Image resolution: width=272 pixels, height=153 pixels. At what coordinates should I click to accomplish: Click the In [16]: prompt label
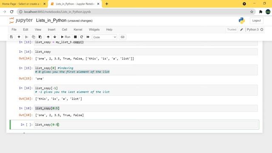25,88
